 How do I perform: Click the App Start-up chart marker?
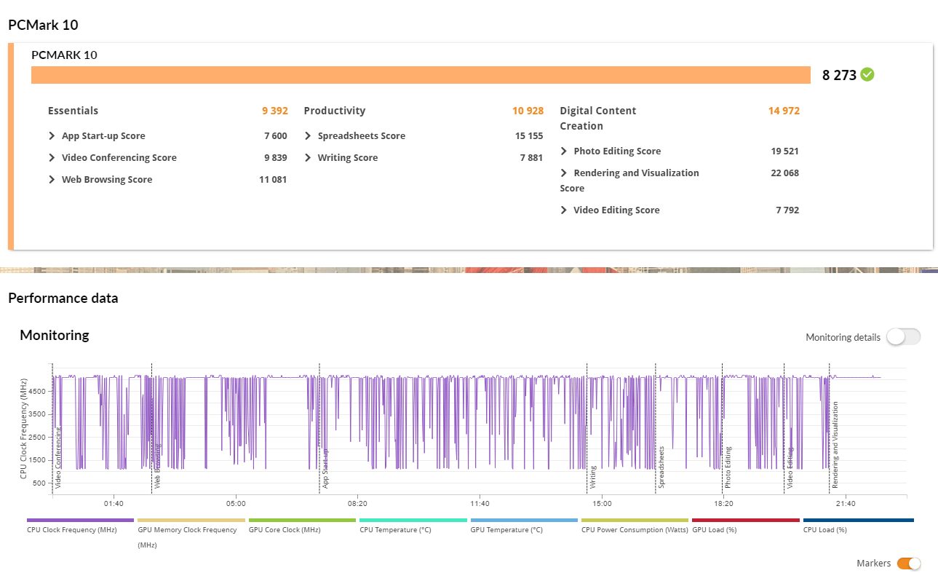pyautogui.click(x=325, y=467)
